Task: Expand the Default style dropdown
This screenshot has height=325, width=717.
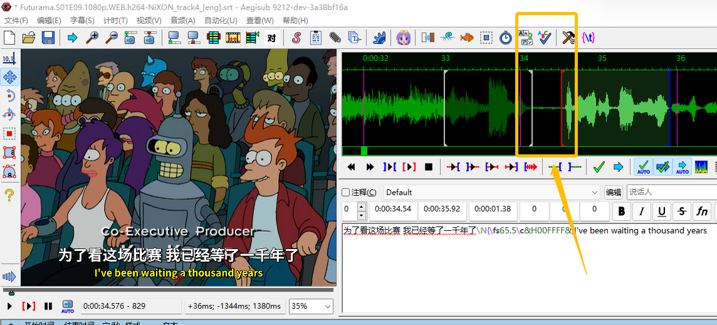Action: pos(594,193)
